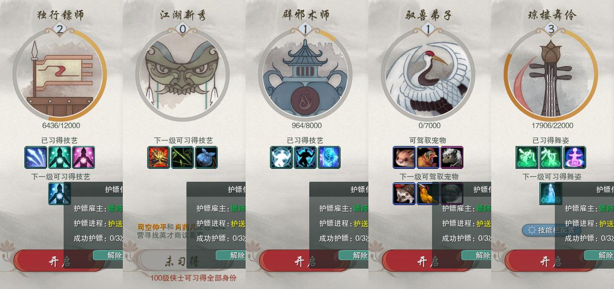This screenshot has width=614, height=289.
Task: Click the 964/8000 experience value under 辟邪术师
Action: pos(305,126)
